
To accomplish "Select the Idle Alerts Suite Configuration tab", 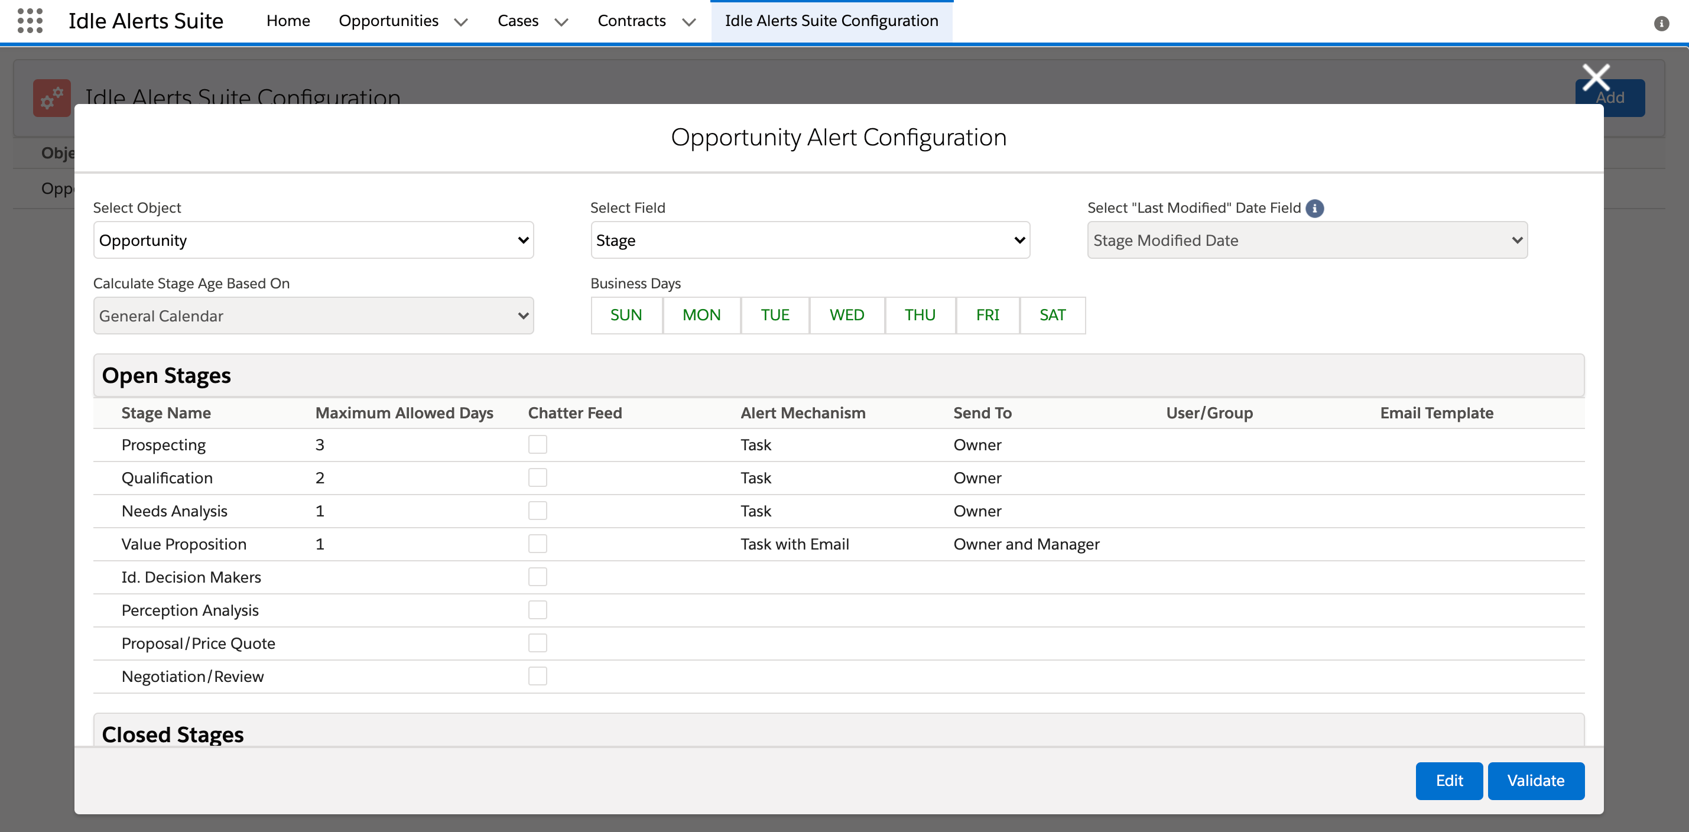I will pos(831,21).
